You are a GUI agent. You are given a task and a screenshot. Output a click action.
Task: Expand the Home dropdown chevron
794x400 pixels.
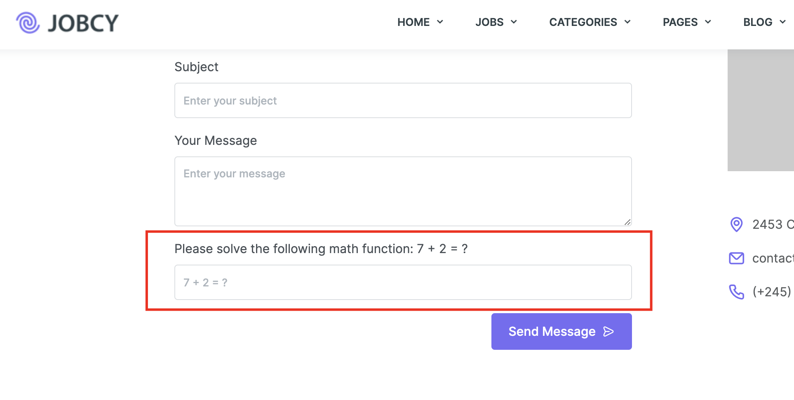coord(440,22)
